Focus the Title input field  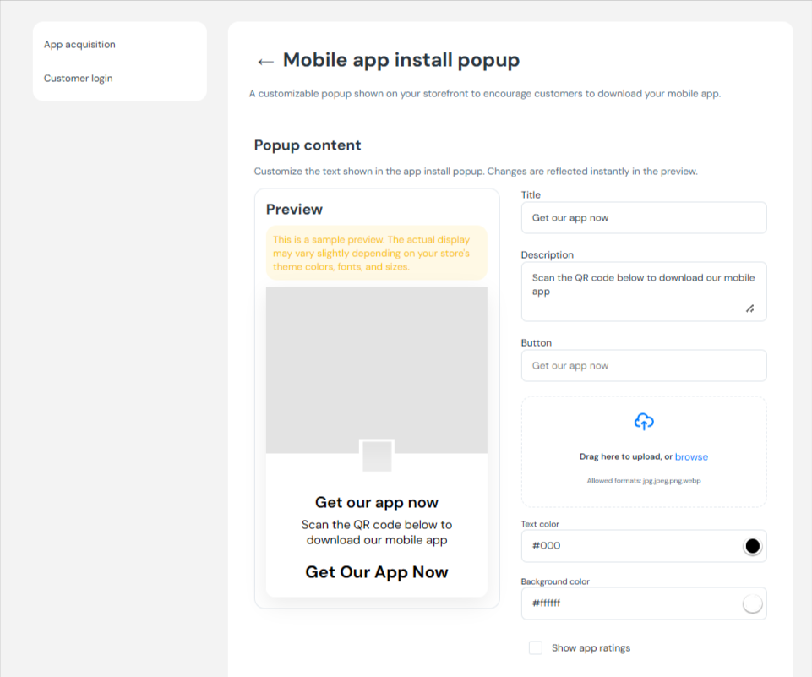pos(643,218)
